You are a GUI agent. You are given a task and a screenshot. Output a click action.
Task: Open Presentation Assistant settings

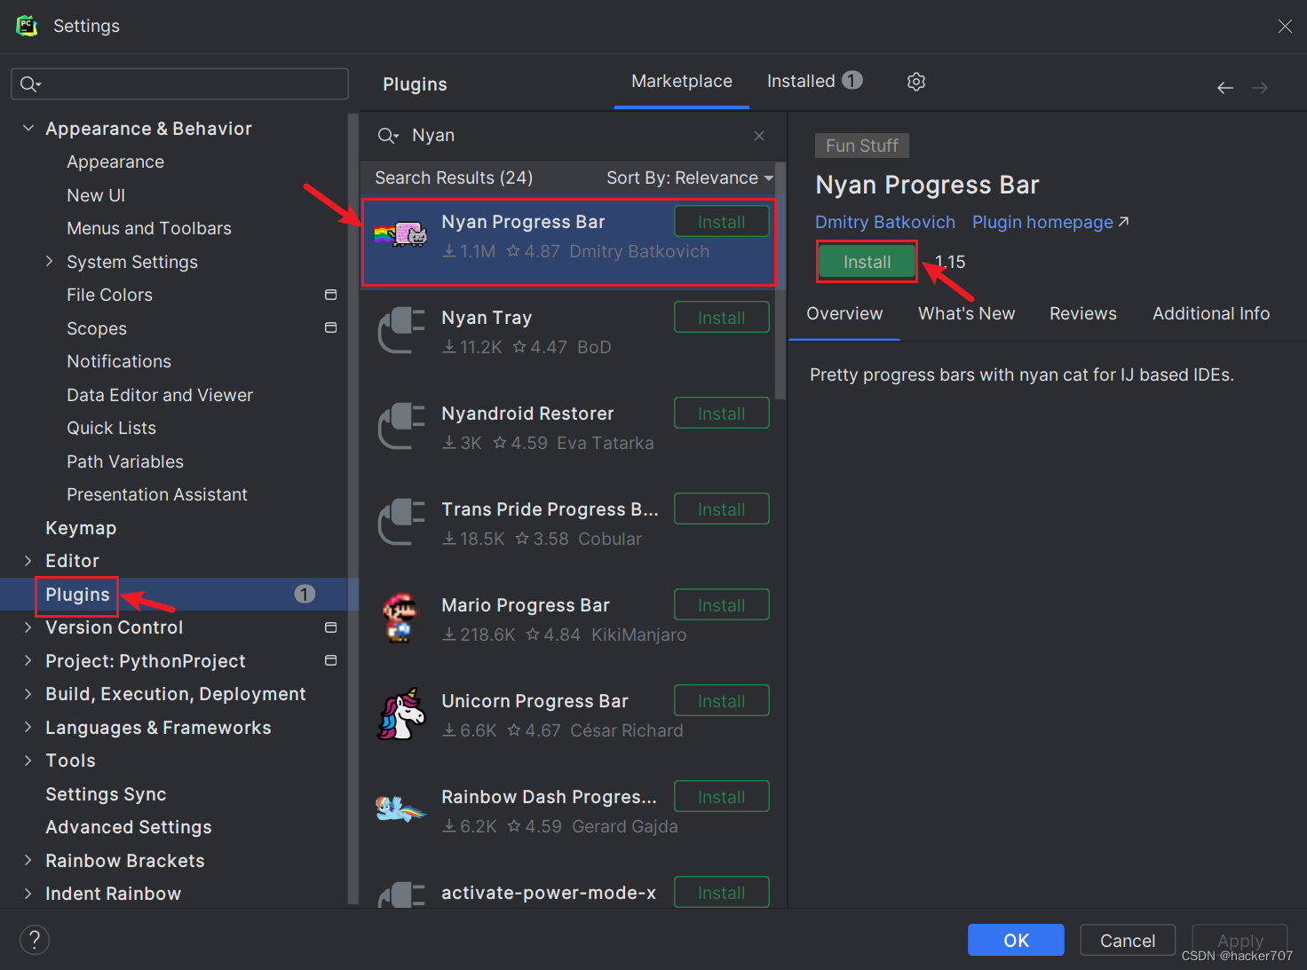pyautogui.click(x=157, y=495)
